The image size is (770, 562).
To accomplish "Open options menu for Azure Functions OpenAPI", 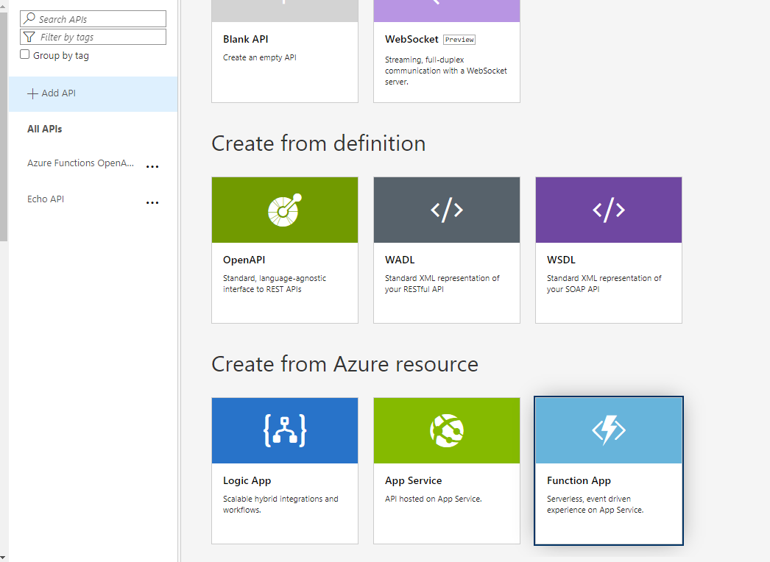I will click(x=152, y=166).
